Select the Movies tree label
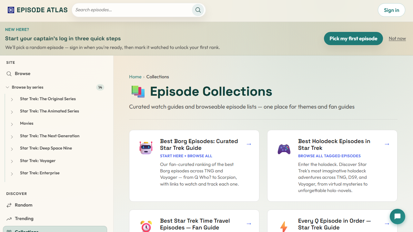The width and height of the screenshot is (413, 232). click(26, 123)
